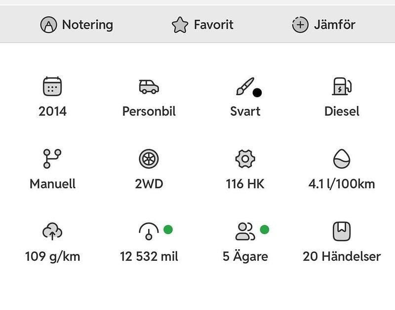Click the owners icon above 5 Ägare
Screen dimensions: 395x310
[x=244, y=231]
